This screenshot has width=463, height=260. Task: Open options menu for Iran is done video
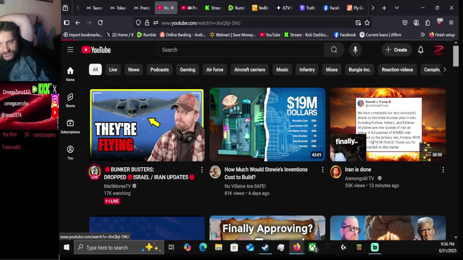point(443,170)
